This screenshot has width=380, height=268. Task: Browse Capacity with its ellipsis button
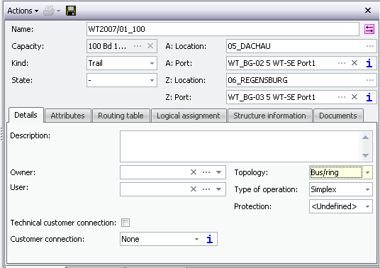[x=138, y=46]
